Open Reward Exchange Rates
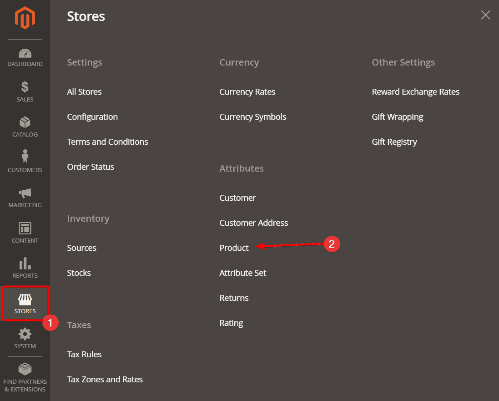 click(415, 92)
